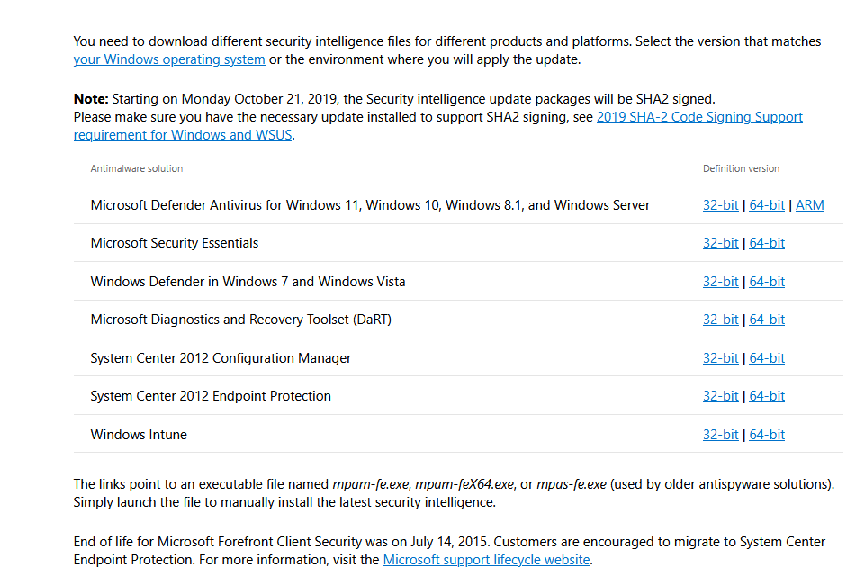Viewport: 847px width, 568px height.
Task: Download 32-bit for Windows Defender in Windows 7
Action: click(x=720, y=282)
